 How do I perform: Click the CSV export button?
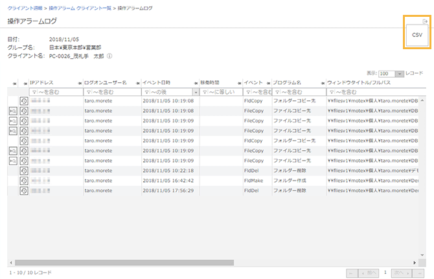417,34
